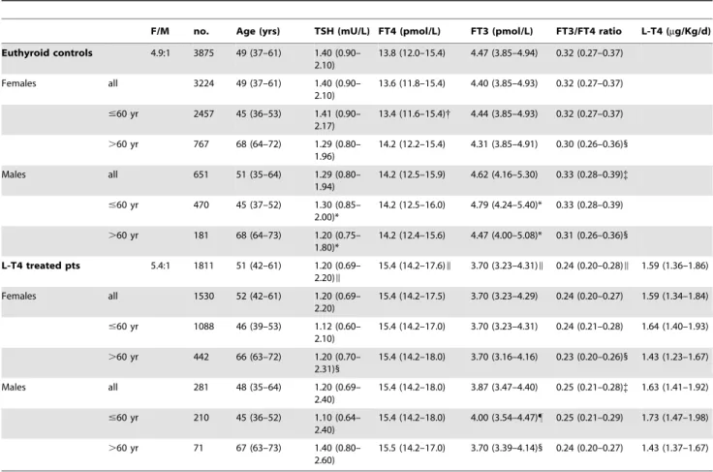Image resolution: width=713 pixels, height=472 pixels.
Task: Select the F/M column header
Action: point(160,31)
